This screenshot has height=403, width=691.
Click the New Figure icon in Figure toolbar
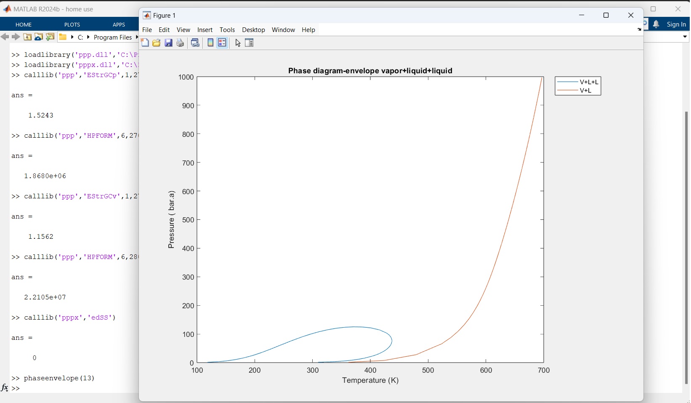145,43
